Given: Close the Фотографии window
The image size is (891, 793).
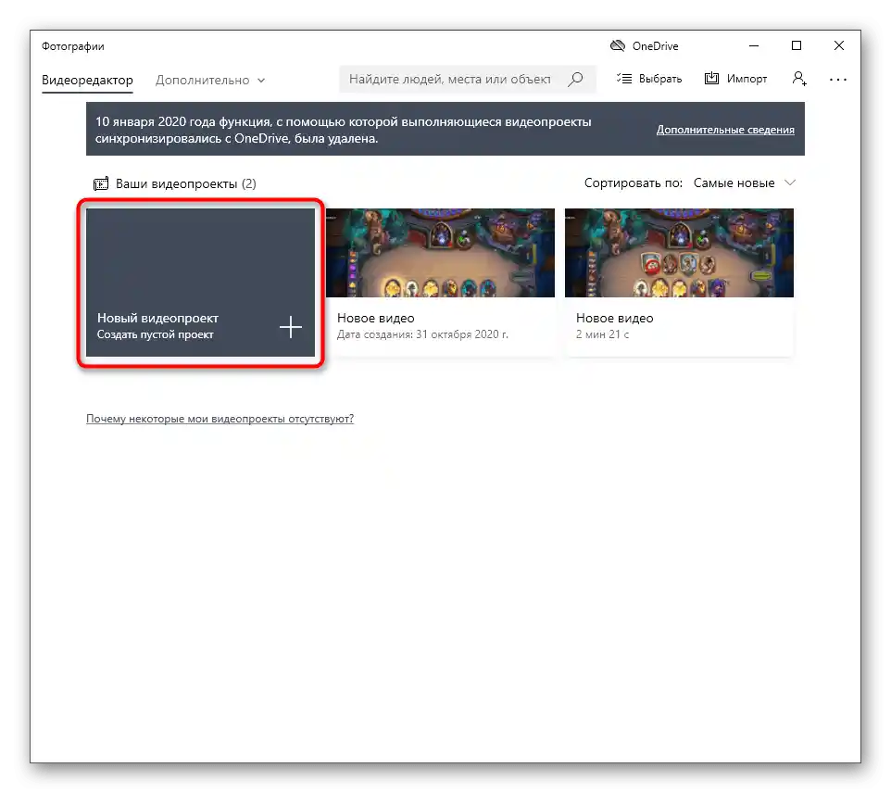Looking at the screenshot, I should point(839,46).
